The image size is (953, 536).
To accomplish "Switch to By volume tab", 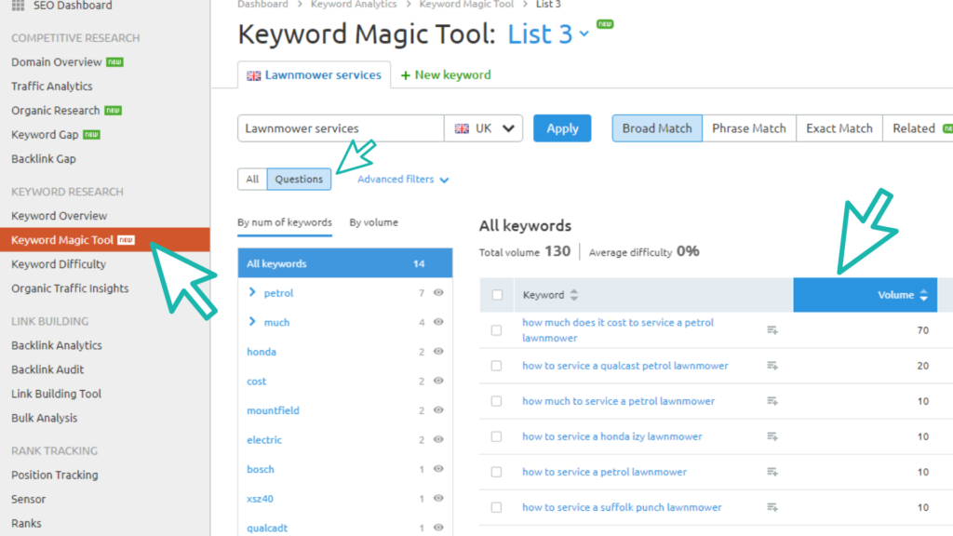I will [x=374, y=222].
